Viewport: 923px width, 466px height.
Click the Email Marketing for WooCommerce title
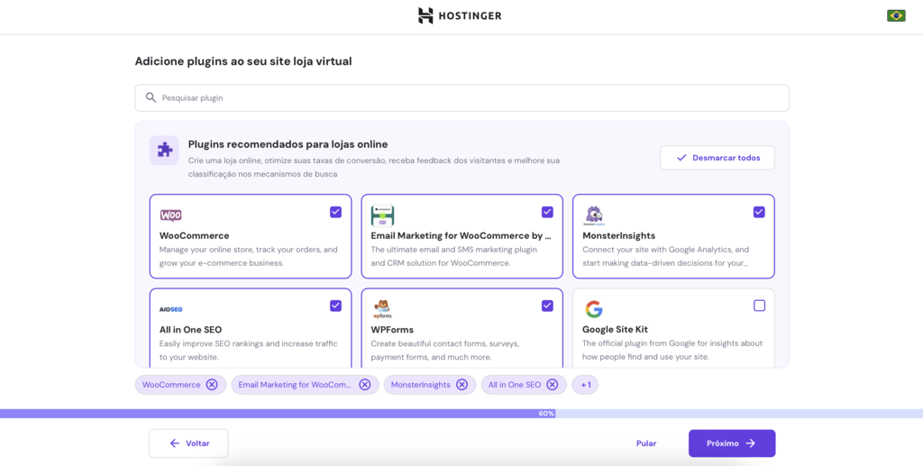pos(461,235)
